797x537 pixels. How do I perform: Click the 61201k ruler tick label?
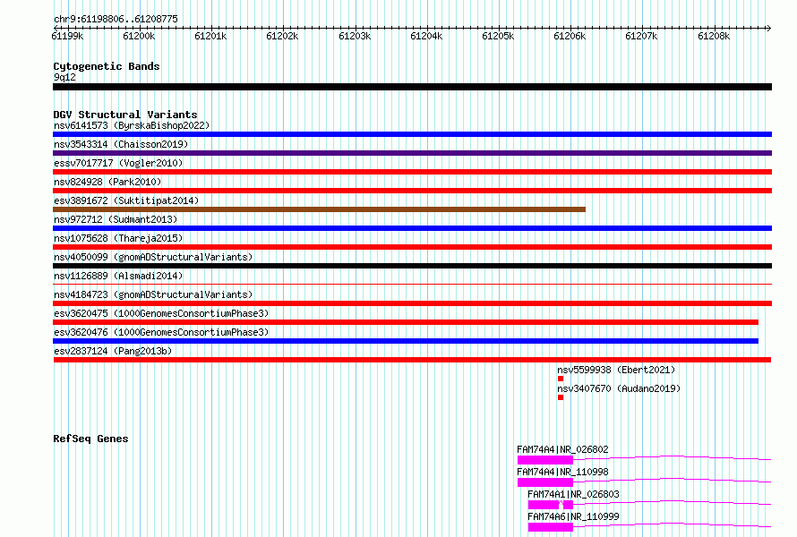coord(211,36)
